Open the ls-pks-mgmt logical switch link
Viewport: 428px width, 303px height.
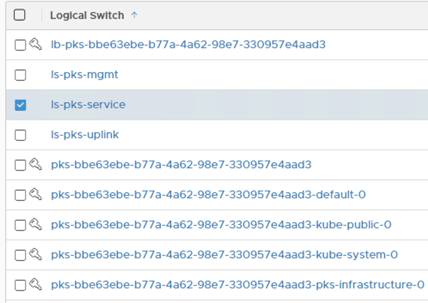click(85, 75)
